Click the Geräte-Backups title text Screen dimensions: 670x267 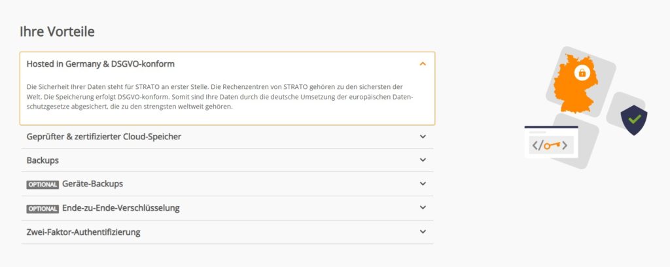(92, 184)
